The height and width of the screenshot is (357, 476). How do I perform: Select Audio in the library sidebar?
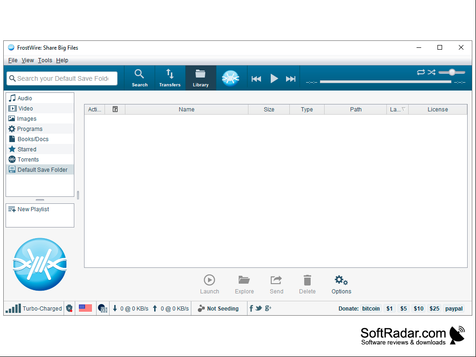pos(40,98)
